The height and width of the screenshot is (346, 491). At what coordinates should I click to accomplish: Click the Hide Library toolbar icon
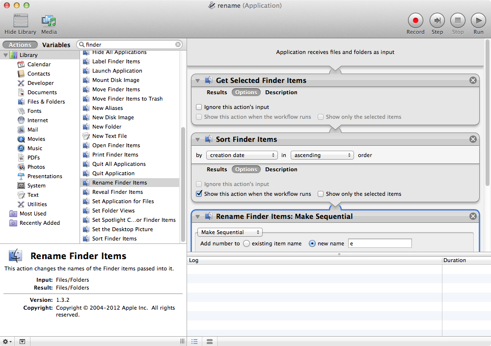[x=20, y=21]
